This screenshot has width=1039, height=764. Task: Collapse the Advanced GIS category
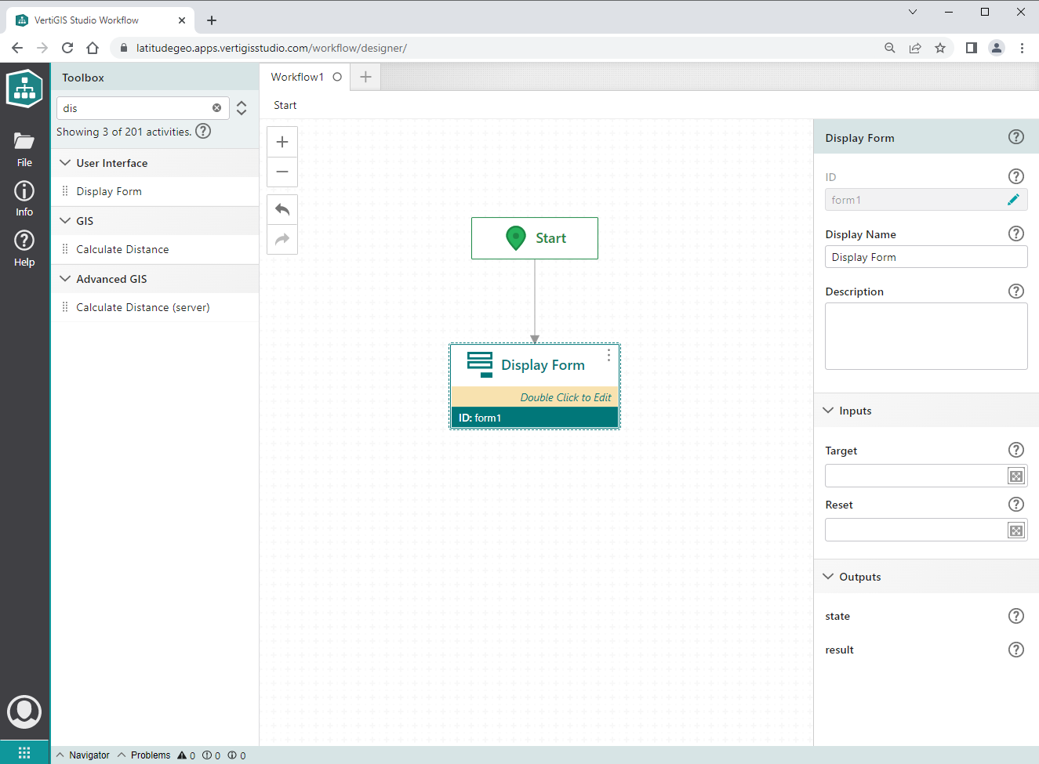(x=66, y=279)
